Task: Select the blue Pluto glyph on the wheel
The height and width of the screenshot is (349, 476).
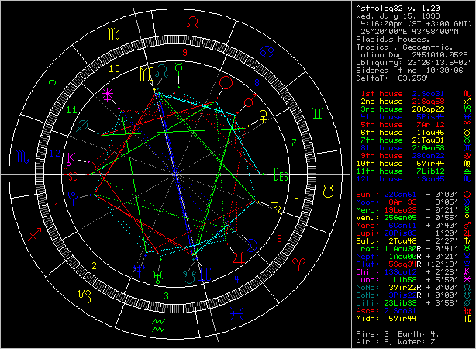Action: (x=74, y=199)
